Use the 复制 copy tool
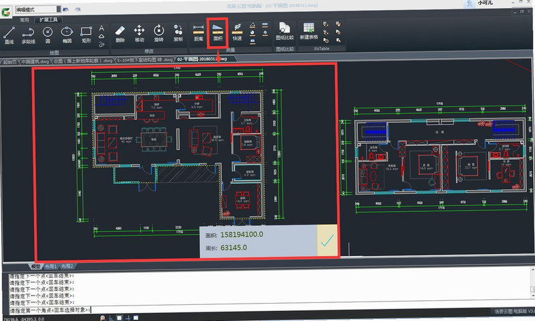Screen dimensions: 535x321 tap(178, 33)
